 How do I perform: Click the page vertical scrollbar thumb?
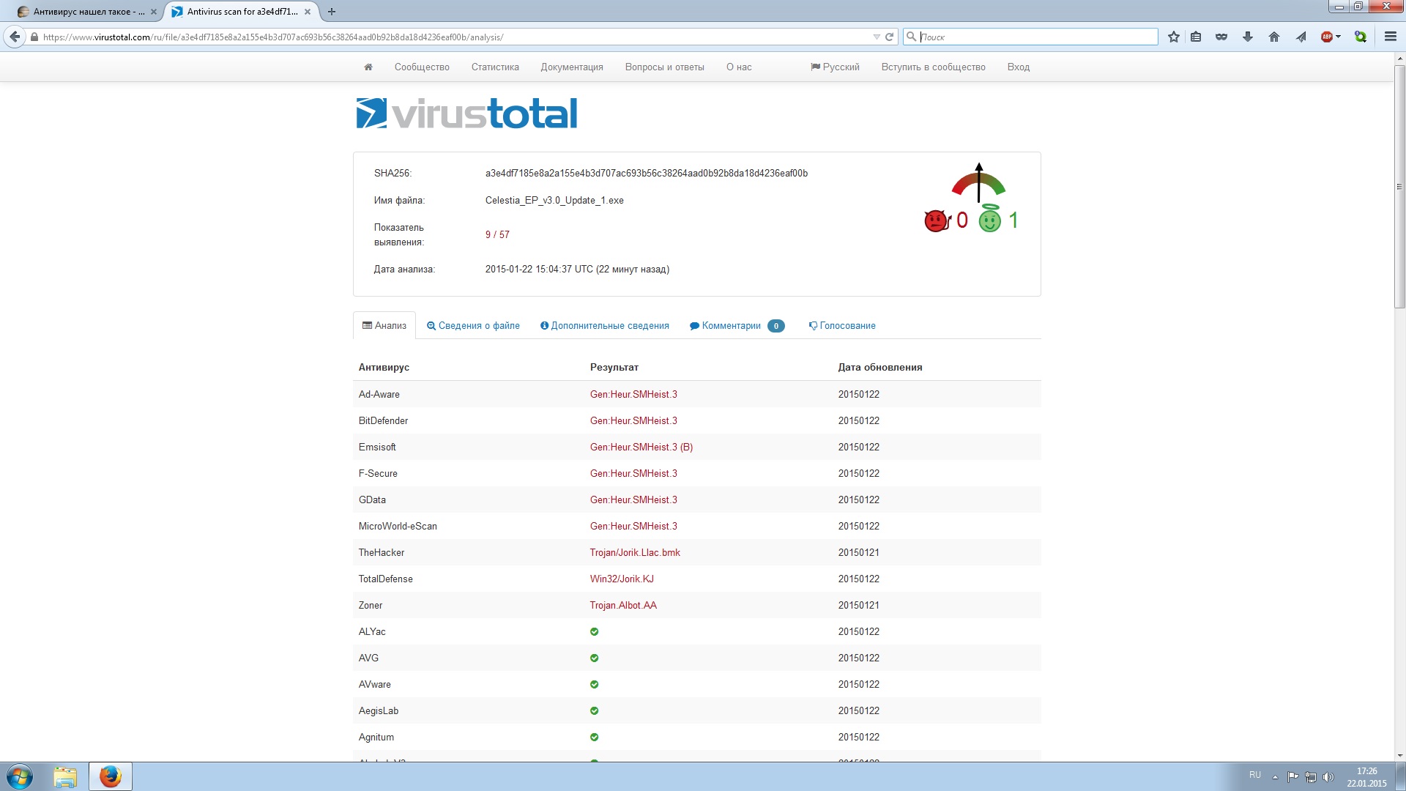coord(1399,187)
